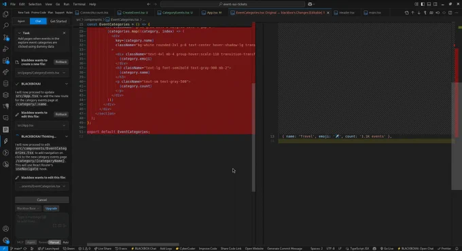
Task: Click the Cancel button
Action: tap(42, 200)
